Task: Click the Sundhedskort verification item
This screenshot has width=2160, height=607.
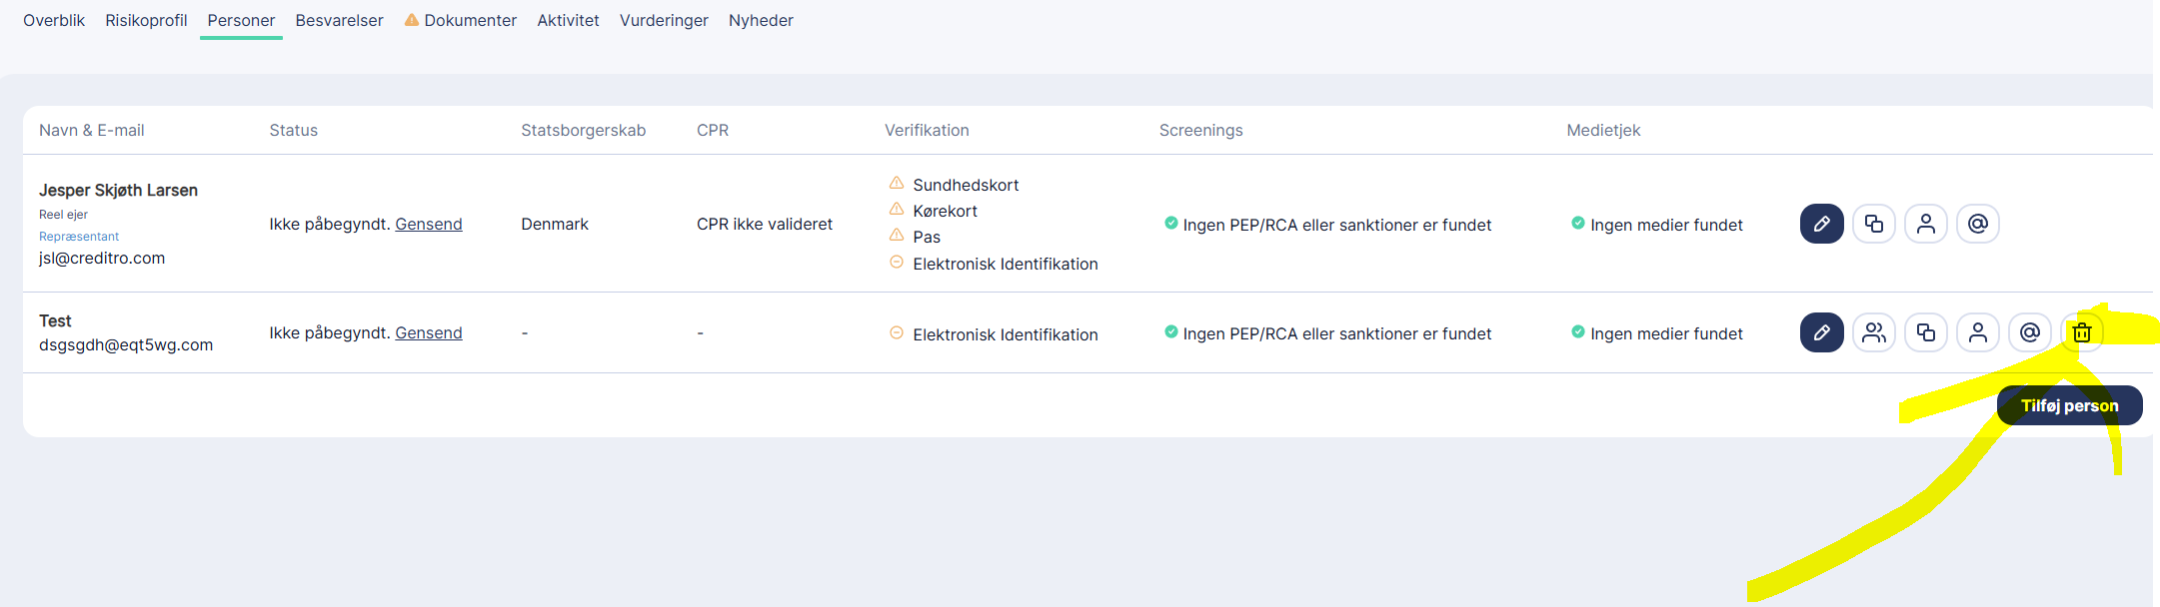Action: [x=966, y=185]
